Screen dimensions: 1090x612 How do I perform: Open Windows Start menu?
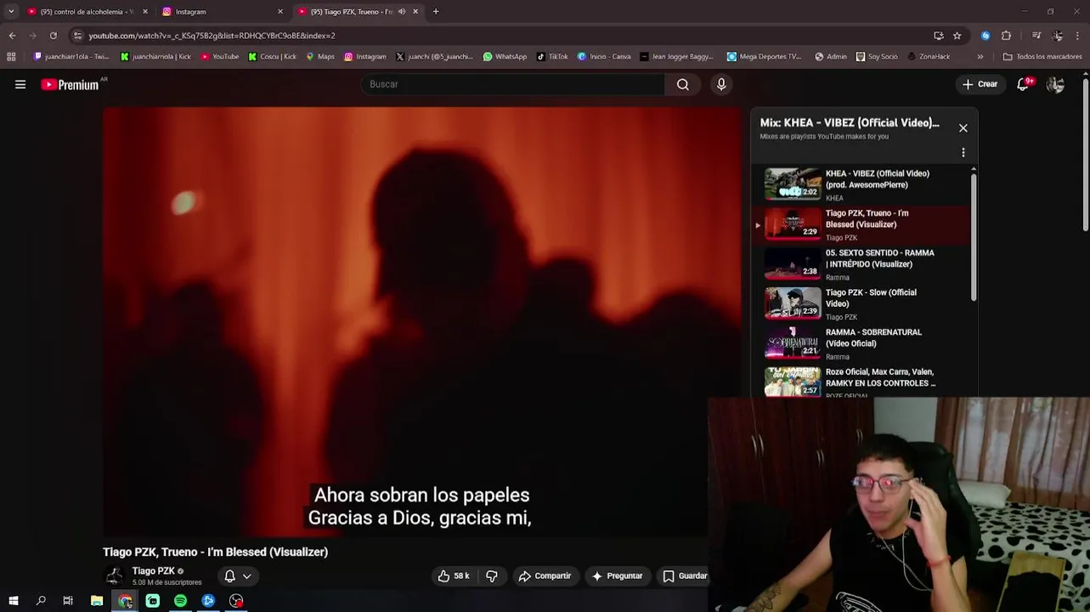(14, 601)
